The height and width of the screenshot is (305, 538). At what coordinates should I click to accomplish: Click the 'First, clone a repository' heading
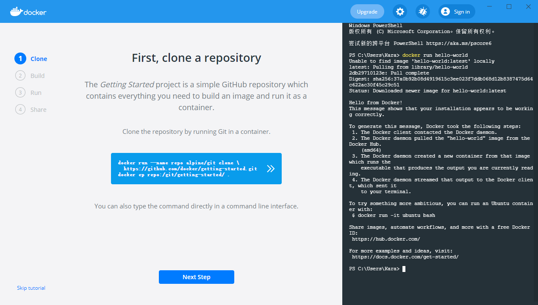tap(197, 58)
